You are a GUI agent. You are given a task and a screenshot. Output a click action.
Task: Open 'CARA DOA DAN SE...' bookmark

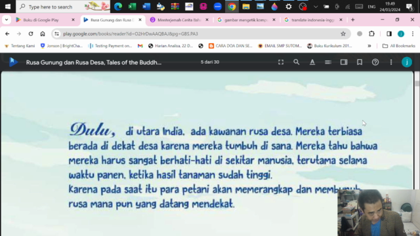click(x=230, y=46)
